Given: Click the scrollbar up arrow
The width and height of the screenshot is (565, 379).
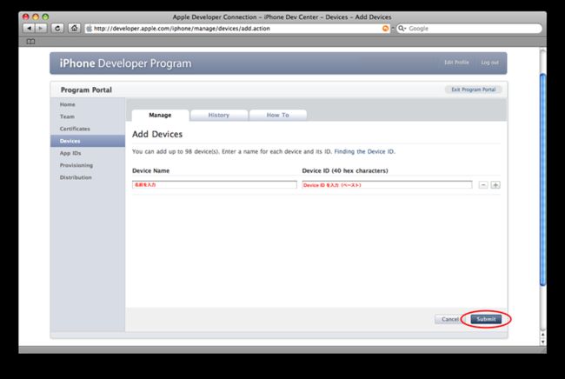Looking at the screenshot, I should [x=542, y=335].
